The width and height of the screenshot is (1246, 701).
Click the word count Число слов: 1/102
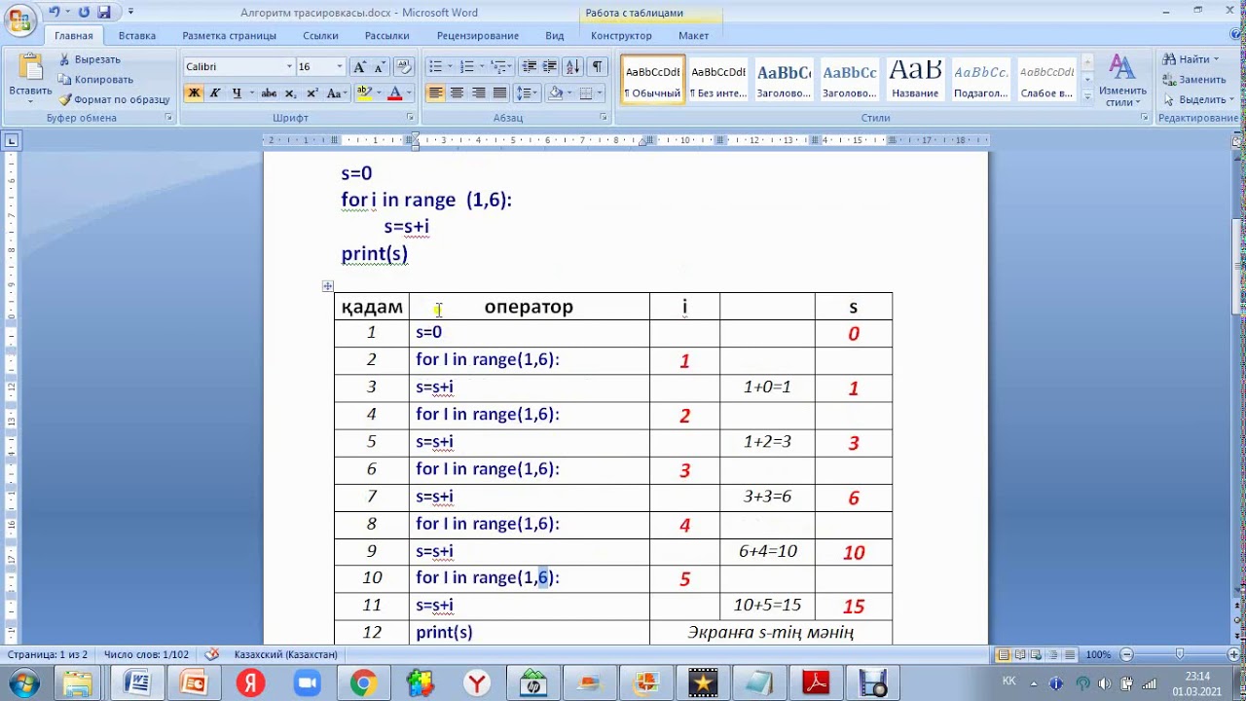[146, 654]
